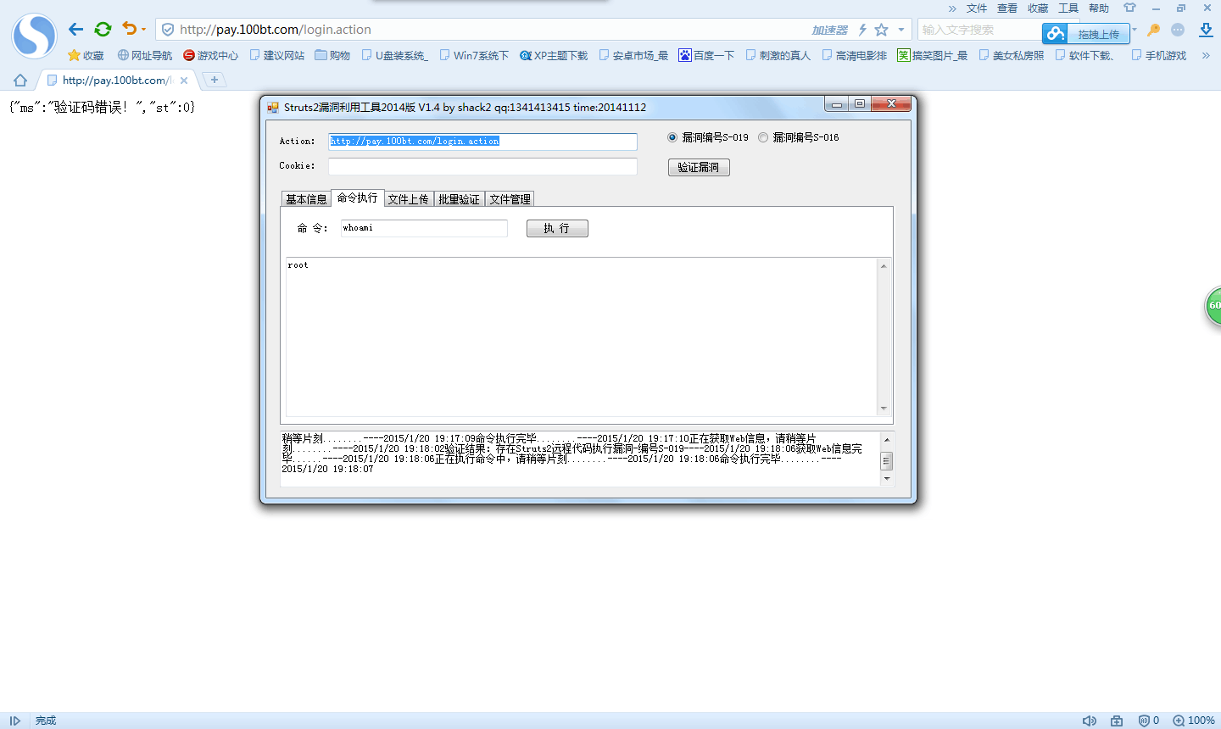Click the log scrollbar thumb
The height and width of the screenshot is (729, 1221).
coord(887,461)
